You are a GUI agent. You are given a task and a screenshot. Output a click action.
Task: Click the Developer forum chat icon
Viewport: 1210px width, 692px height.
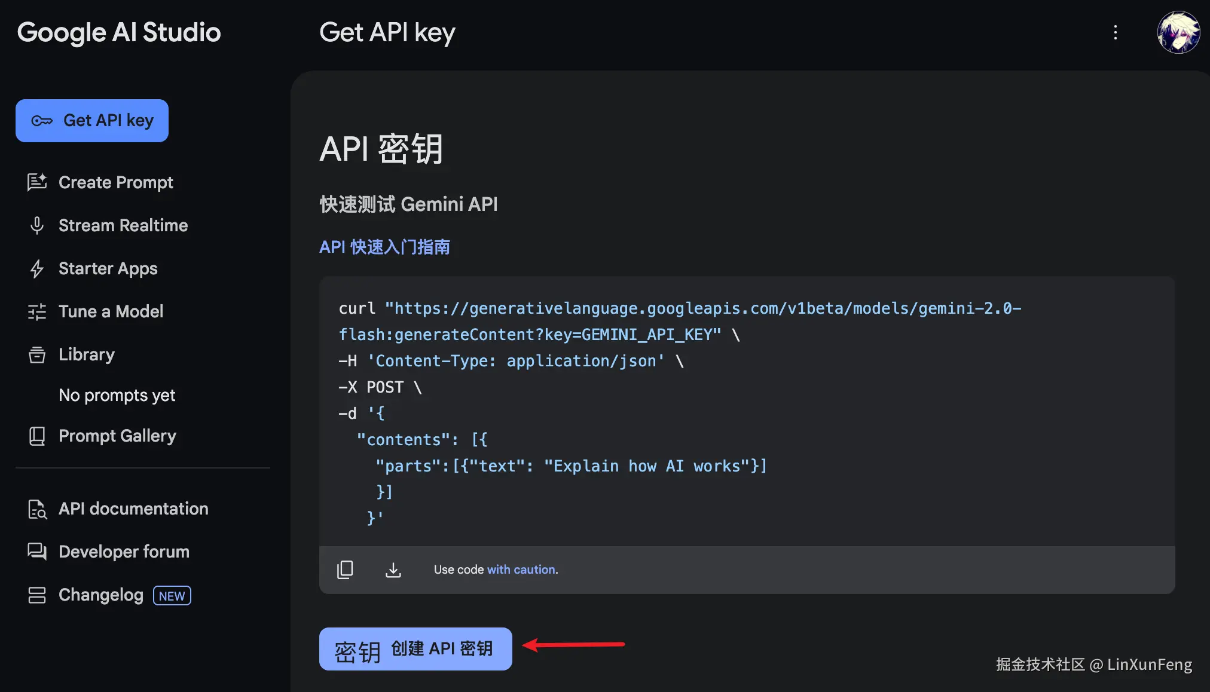tap(37, 552)
